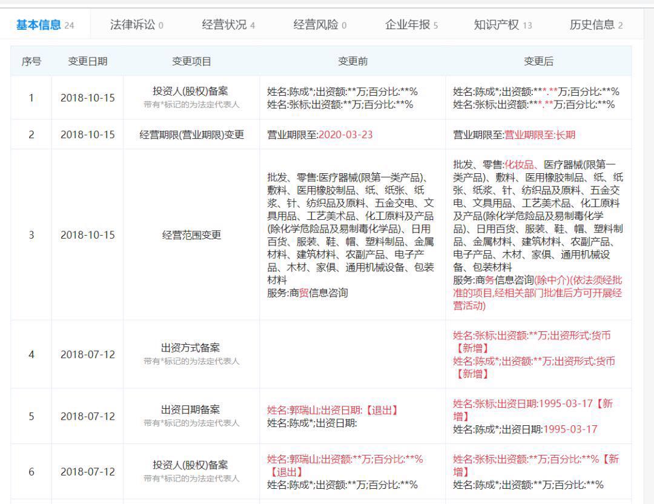Viewport: 654px width, 504px height.
Task: Open the 历史信息 tab
Action: [x=596, y=25]
